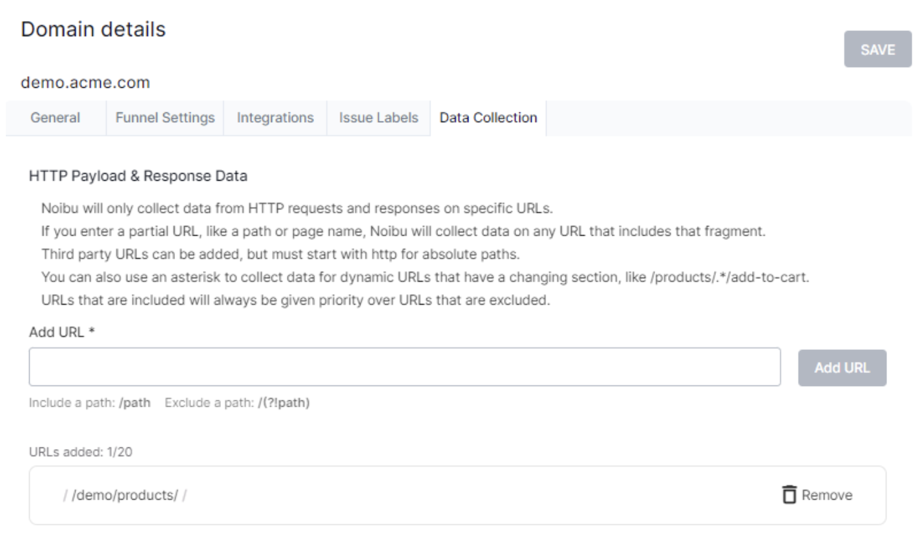The image size is (920, 550).
Task: Select the Issue Labels tab
Action: [379, 118]
